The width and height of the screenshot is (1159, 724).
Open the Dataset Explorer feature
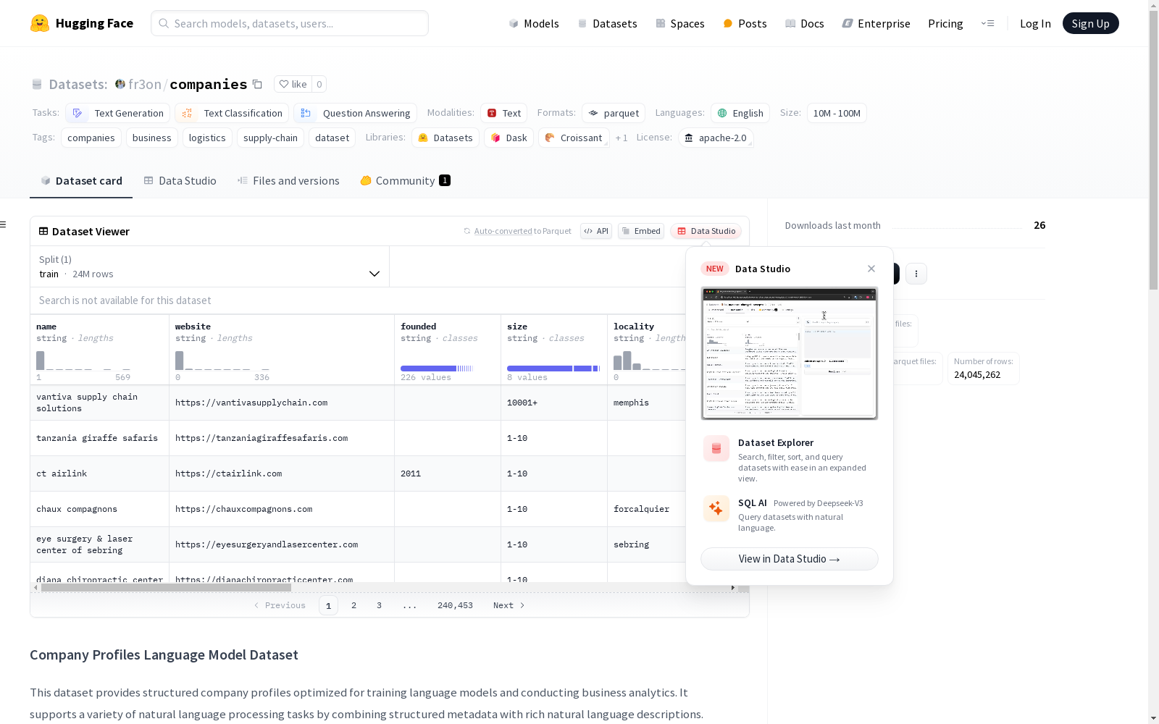790,460
